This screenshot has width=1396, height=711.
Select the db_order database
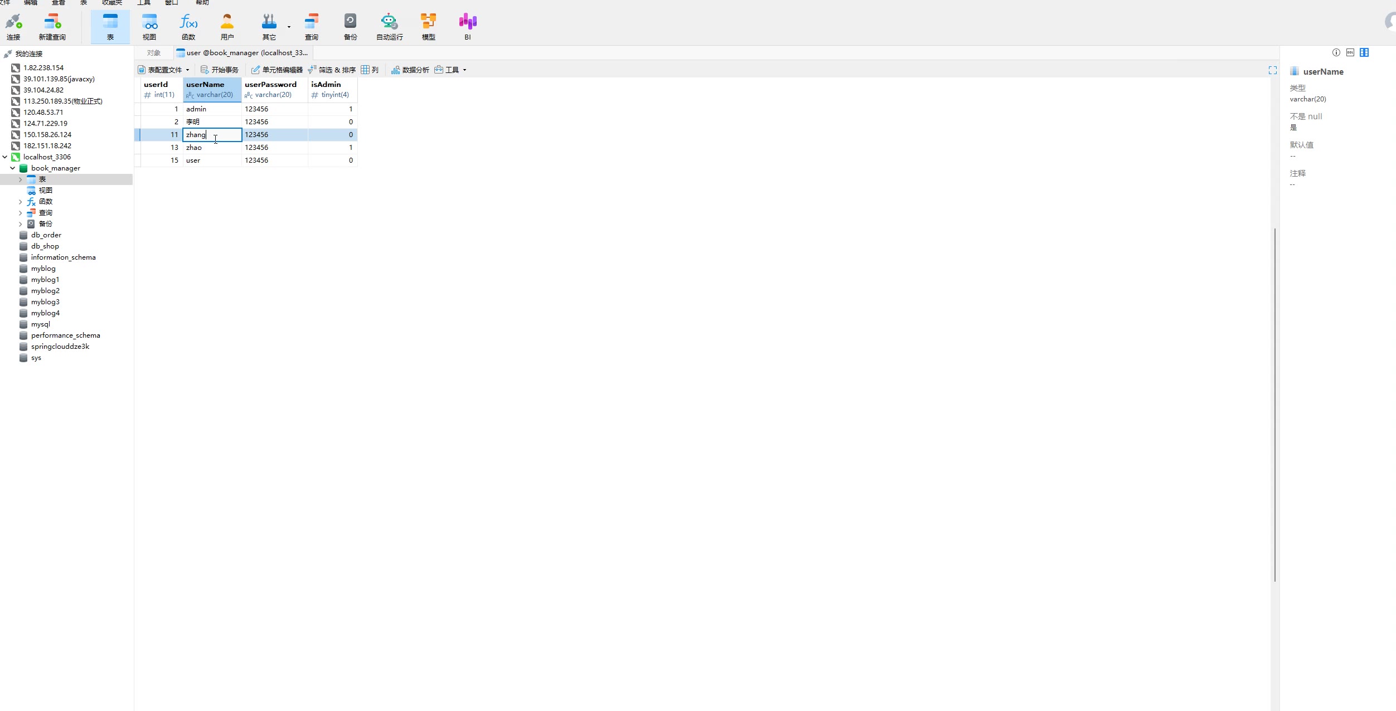click(x=46, y=235)
